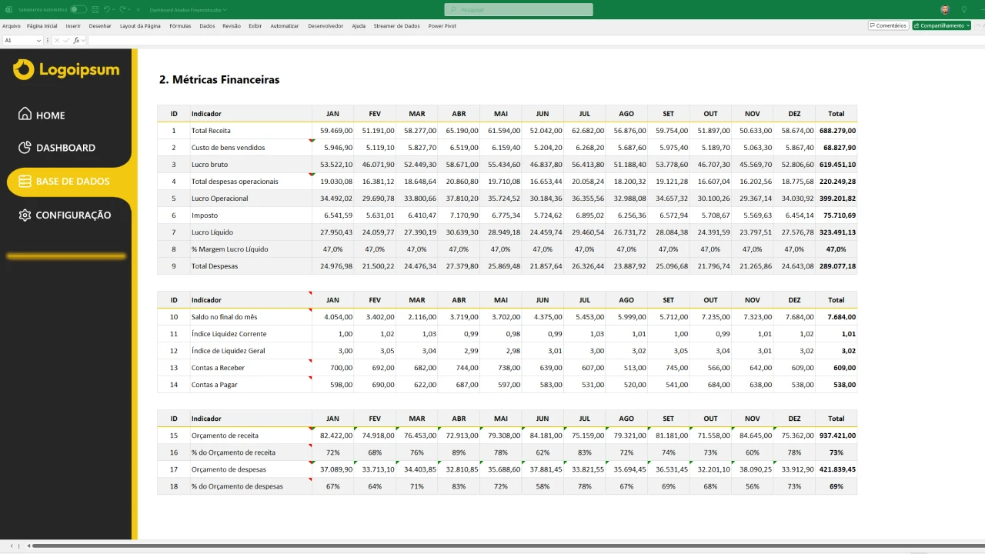985x554 pixels.
Task: Click the Dashboard pie chart icon
Action: point(25,147)
